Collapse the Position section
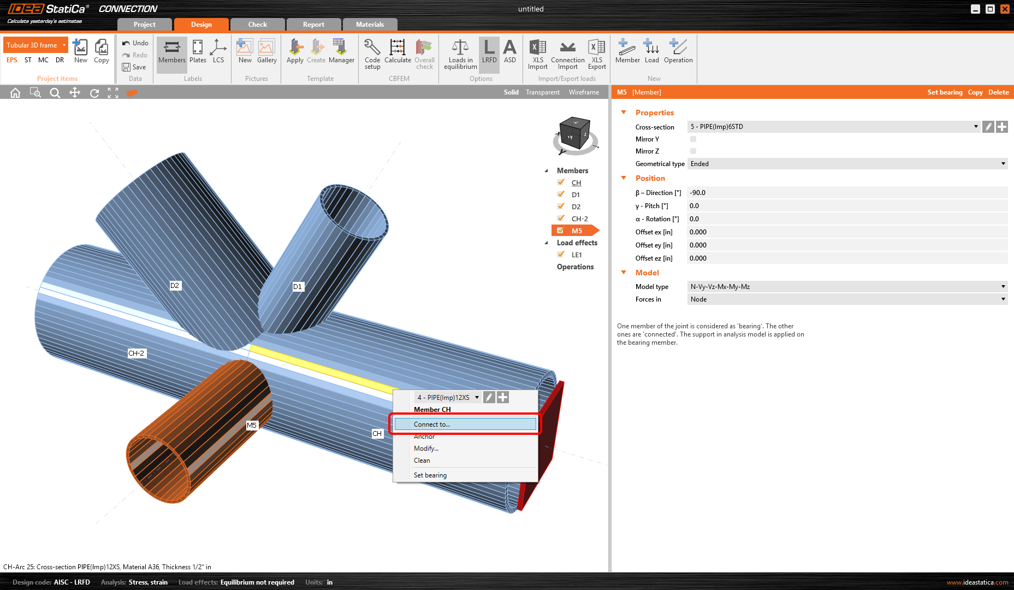This screenshot has width=1014, height=590. [624, 178]
